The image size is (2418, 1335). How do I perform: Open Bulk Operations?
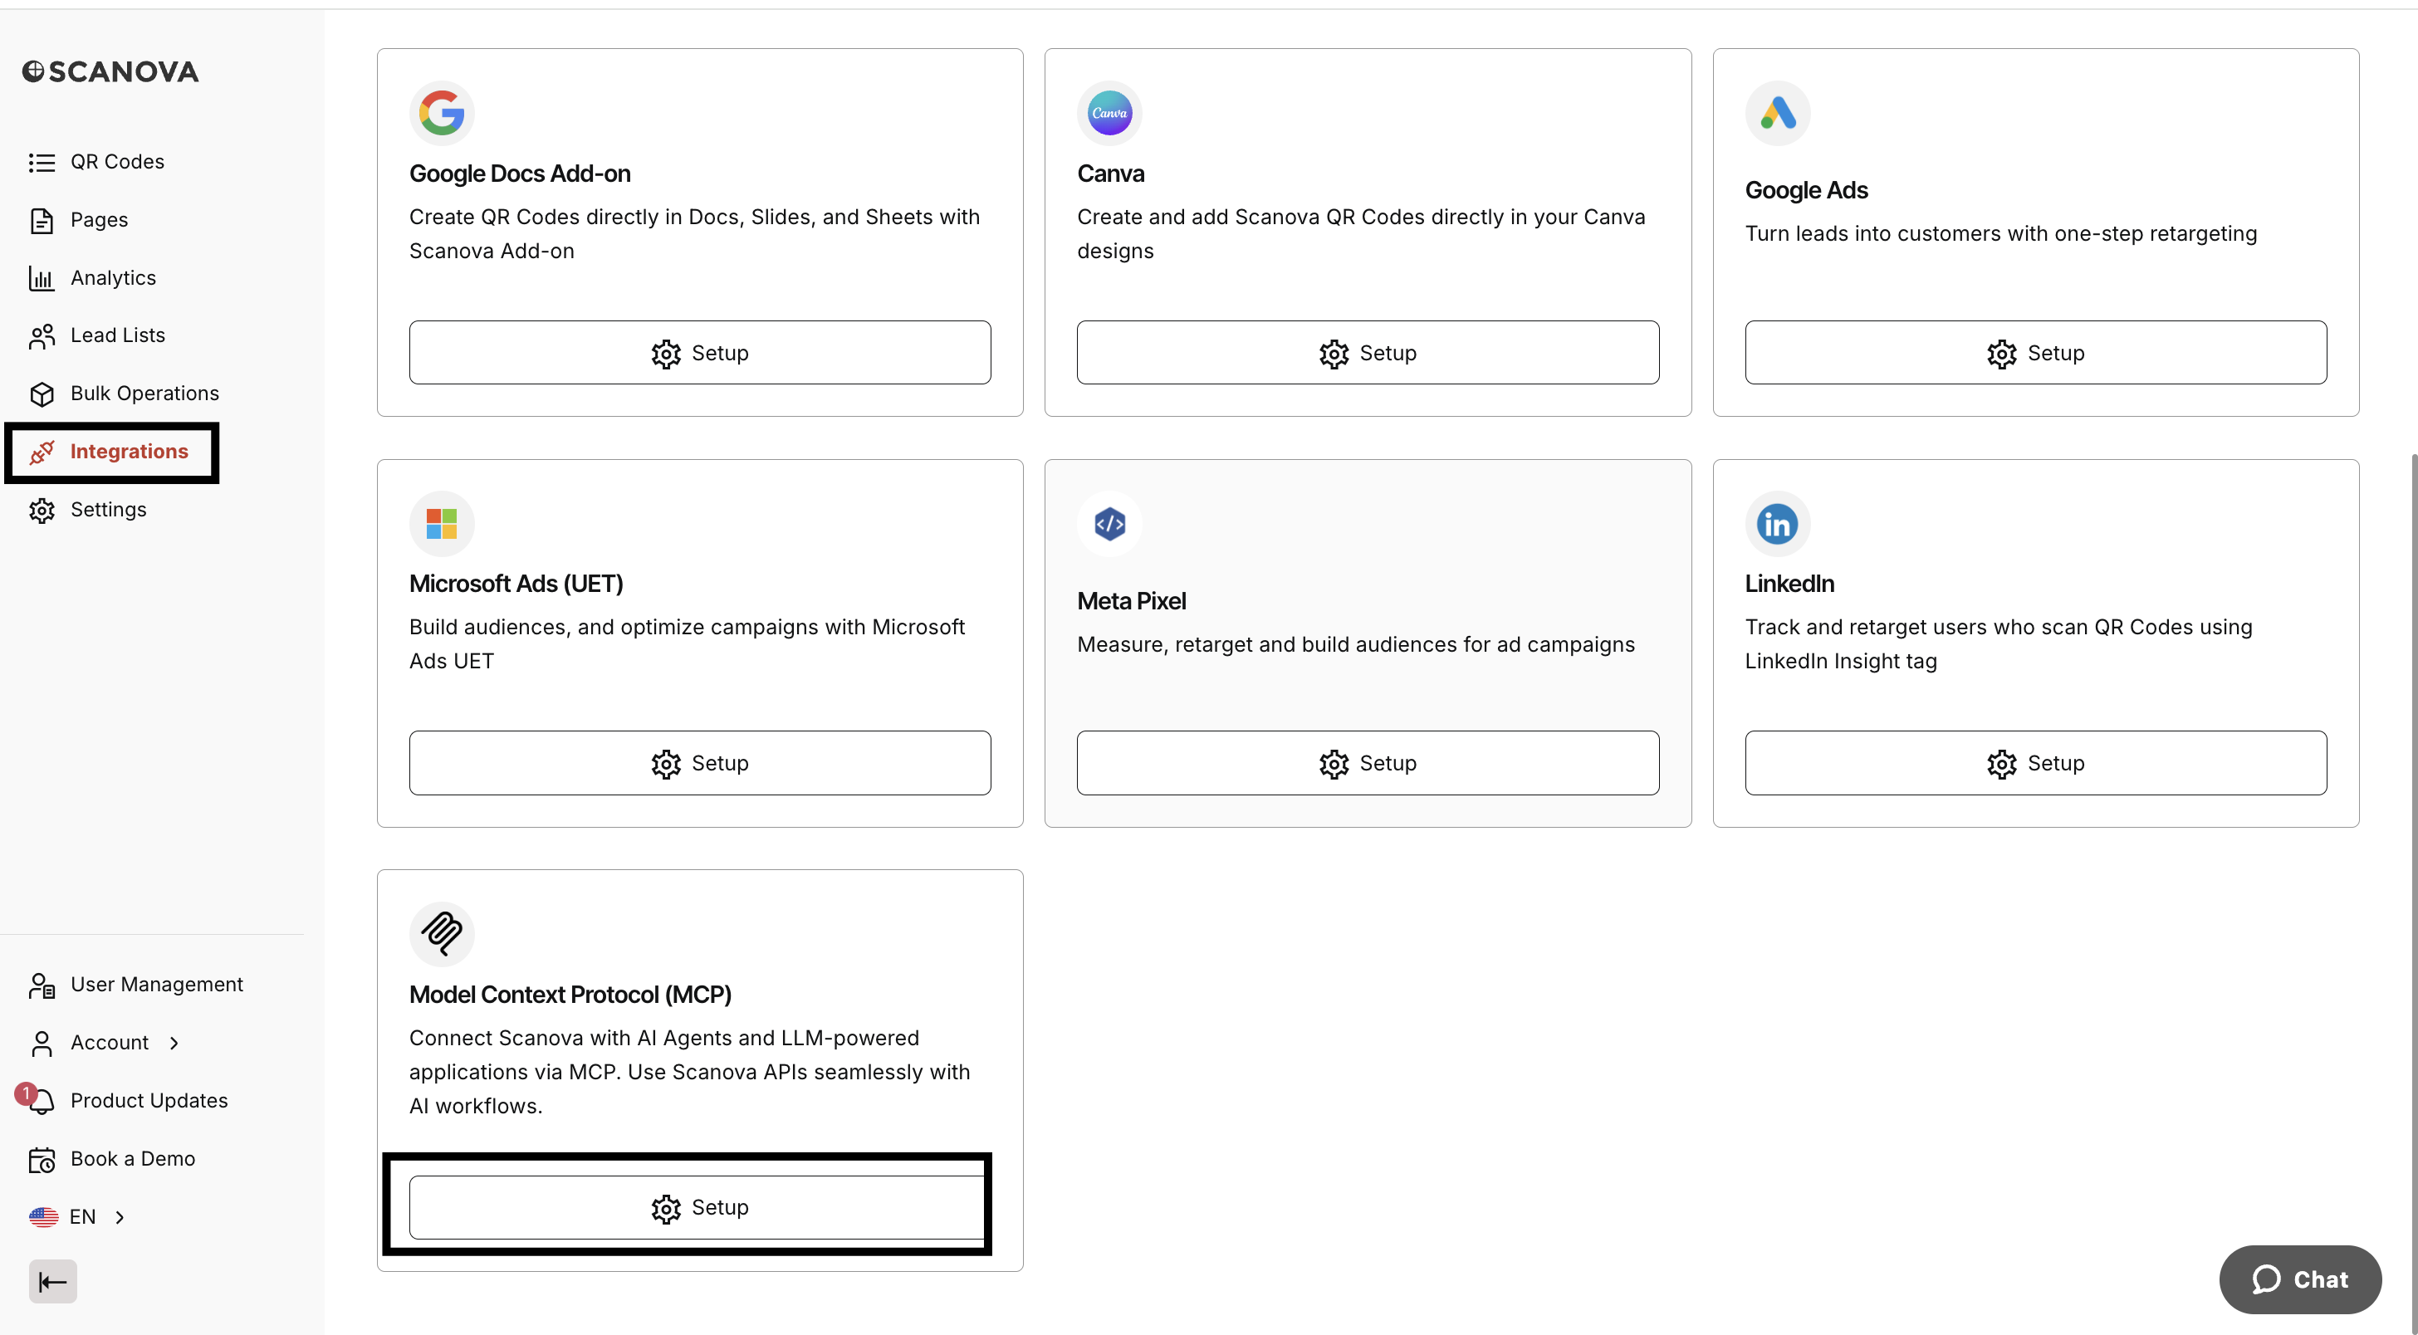pyautogui.click(x=144, y=394)
